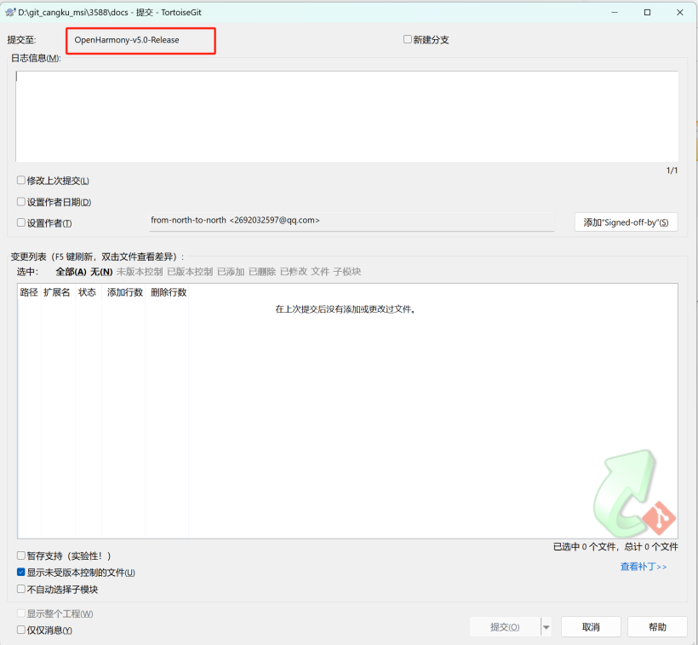The width and height of the screenshot is (698, 645).
Task: Uncheck 显示未受版本控制的文件
Action: [21, 573]
